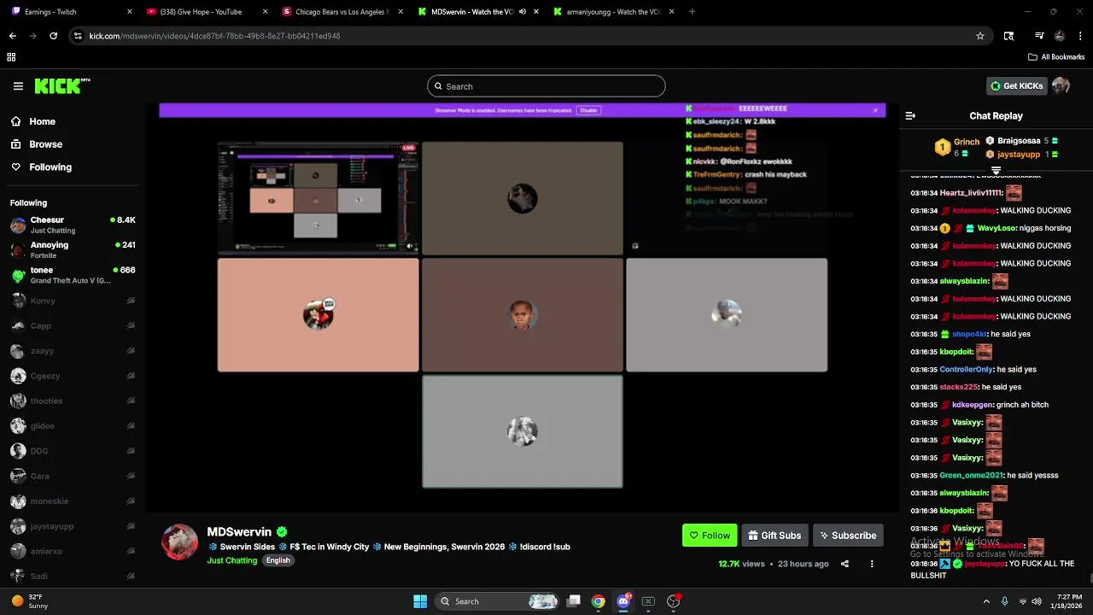The image size is (1093, 615).
Task: Open the taskbar clock and date
Action: (1067, 601)
